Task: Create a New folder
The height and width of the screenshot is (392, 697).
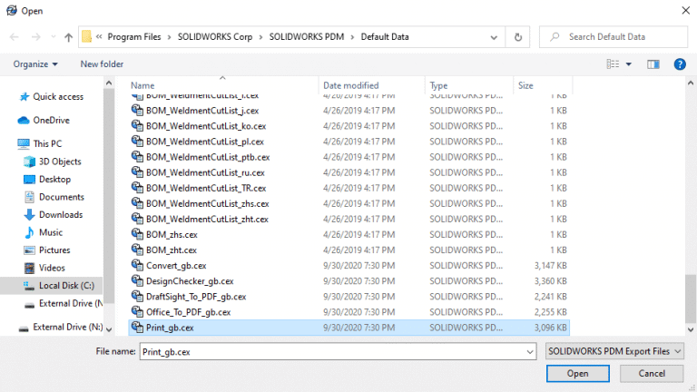Action: pos(102,64)
